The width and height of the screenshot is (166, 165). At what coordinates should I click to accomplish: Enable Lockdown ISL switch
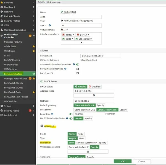[78, 73]
